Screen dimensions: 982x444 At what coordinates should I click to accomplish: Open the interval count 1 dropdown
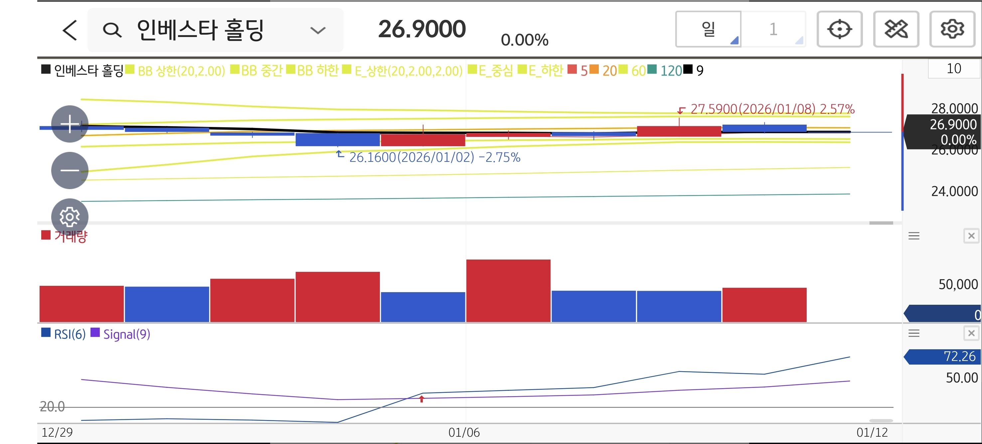pos(773,29)
